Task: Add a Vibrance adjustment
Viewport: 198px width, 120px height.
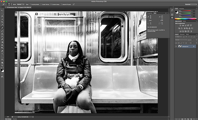Action: coord(191,25)
